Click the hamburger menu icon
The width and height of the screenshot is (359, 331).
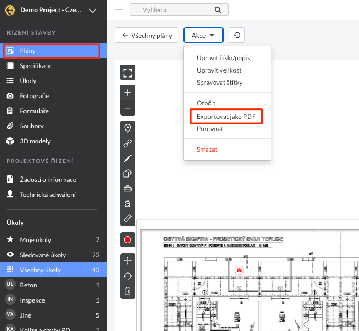[x=119, y=9]
